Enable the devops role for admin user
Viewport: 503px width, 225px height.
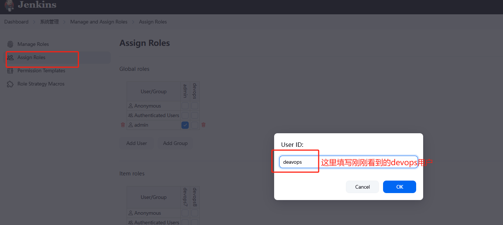195,125
